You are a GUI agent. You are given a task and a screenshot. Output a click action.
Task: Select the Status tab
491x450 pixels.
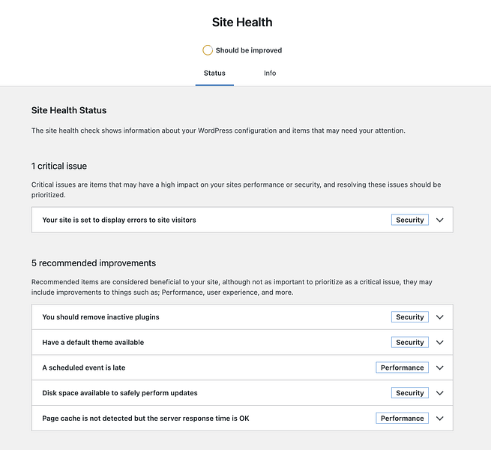click(x=214, y=73)
